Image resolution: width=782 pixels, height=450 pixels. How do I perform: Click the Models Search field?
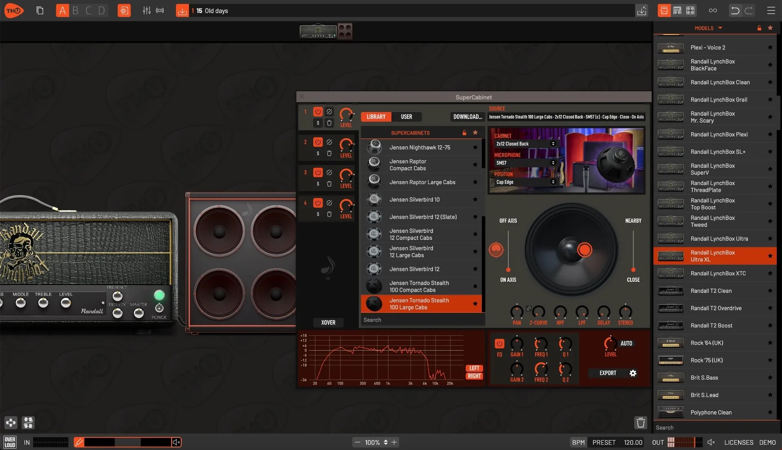click(715, 428)
